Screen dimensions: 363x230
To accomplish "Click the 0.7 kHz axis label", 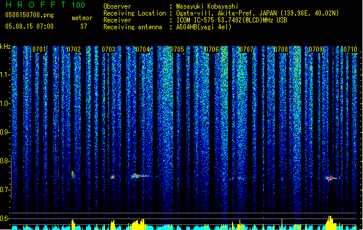I will tap(5, 190).
